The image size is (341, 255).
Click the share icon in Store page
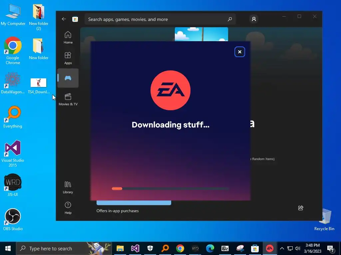301,208
